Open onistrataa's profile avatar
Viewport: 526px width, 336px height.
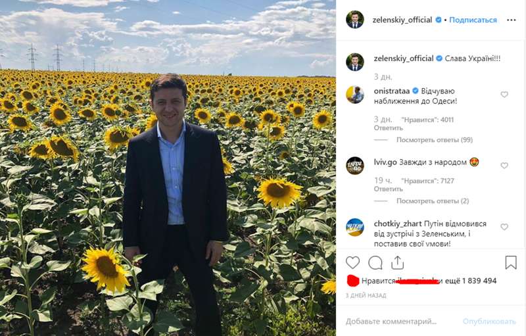point(355,95)
